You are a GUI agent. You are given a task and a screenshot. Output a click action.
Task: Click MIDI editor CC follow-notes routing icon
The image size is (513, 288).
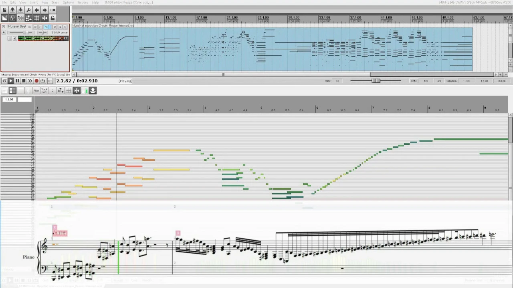61,90
